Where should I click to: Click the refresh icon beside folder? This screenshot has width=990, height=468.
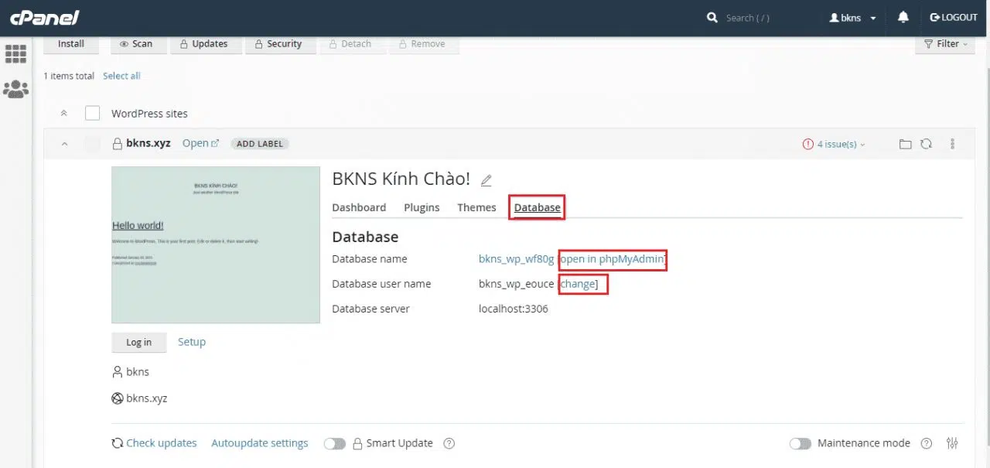(926, 144)
